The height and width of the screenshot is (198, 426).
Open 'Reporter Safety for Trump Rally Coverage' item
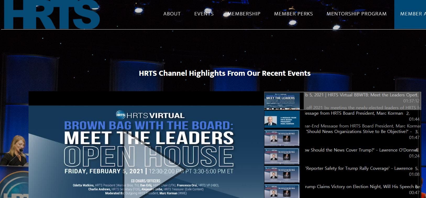click(x=359, y=168)
